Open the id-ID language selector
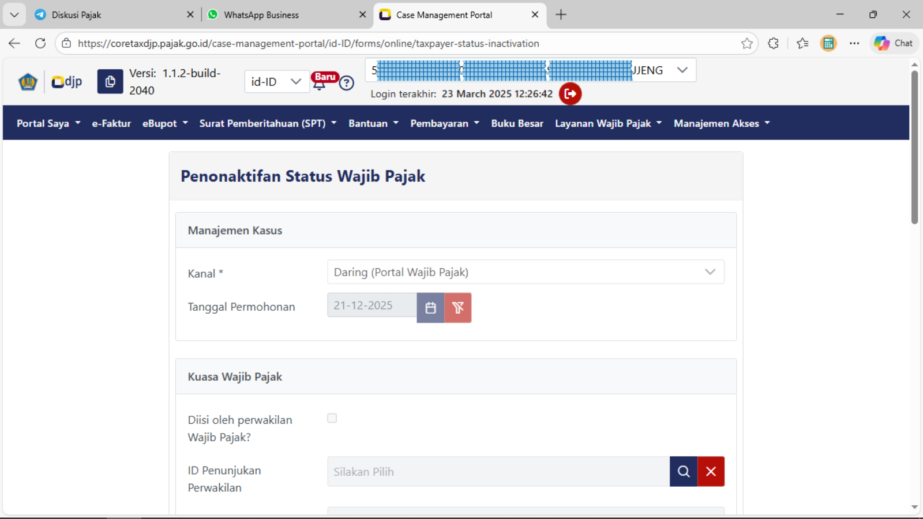 click(x=276, y=82)
